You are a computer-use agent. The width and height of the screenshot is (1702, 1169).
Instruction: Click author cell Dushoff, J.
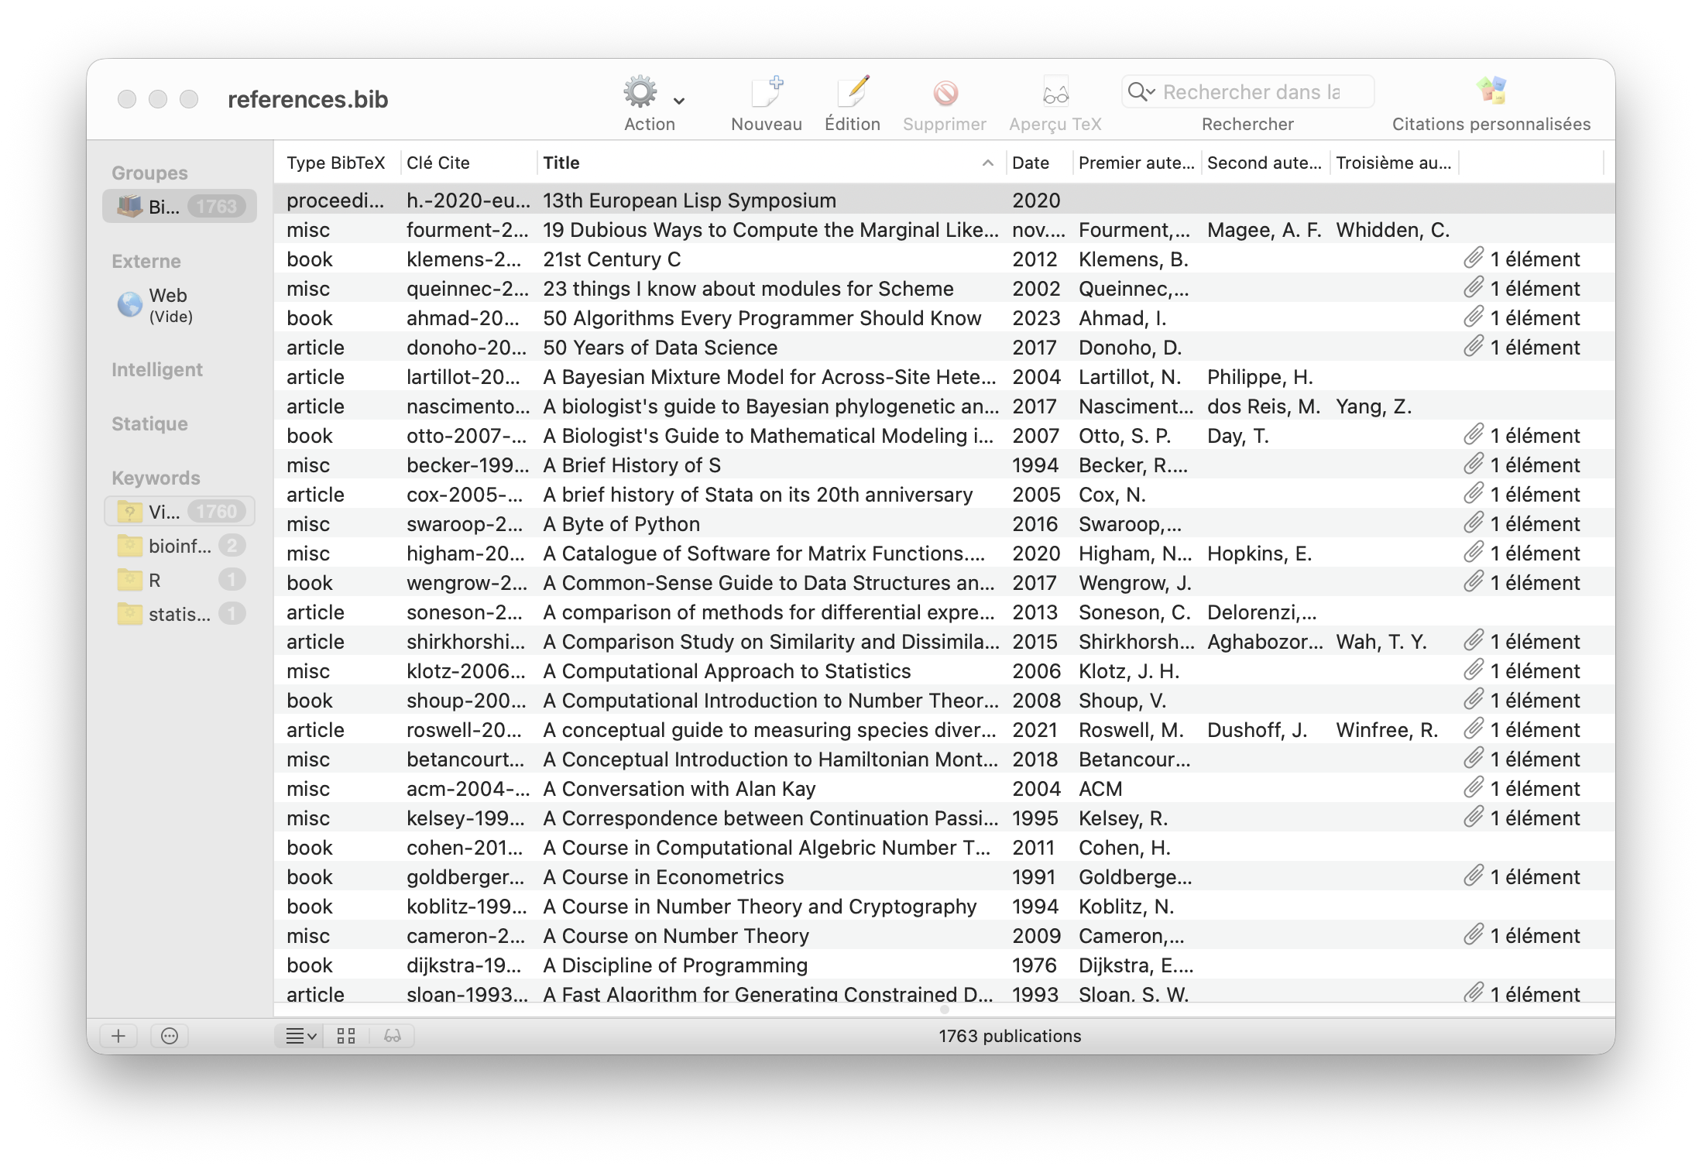[1258, 730]
